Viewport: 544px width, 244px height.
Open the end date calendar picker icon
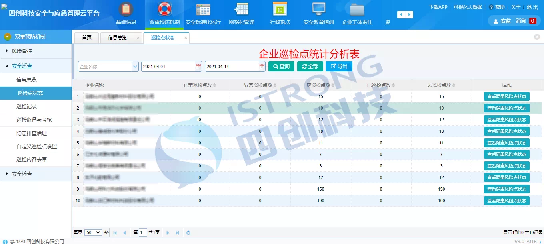[262, 66]
